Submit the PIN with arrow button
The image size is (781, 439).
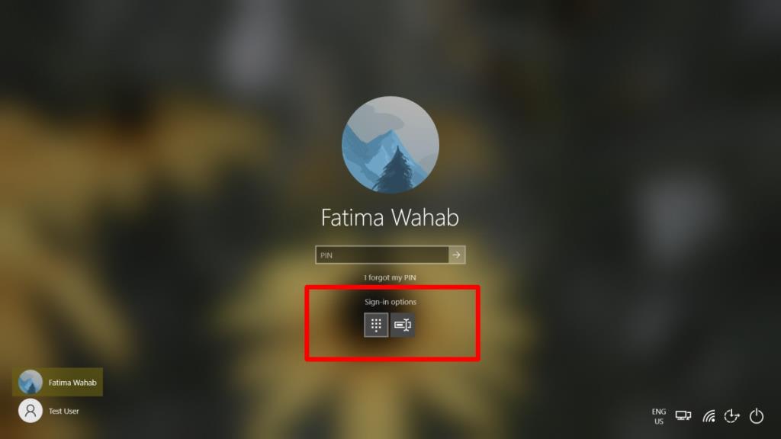pyautogui.click(x=457, y=255)
